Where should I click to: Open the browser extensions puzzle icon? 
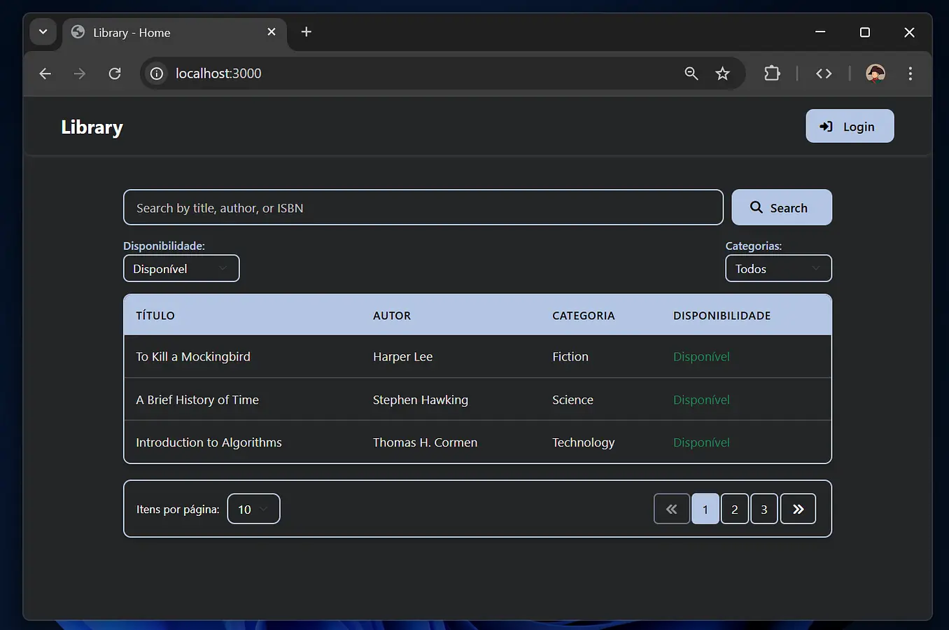772,73
